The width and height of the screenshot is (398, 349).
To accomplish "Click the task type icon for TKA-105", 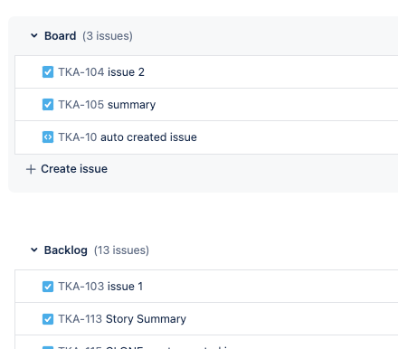I will [x=48, y=105].
